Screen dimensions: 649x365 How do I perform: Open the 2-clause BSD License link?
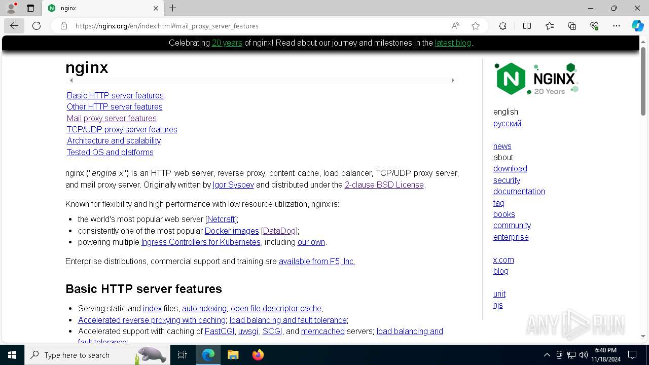tap(384, 185)
